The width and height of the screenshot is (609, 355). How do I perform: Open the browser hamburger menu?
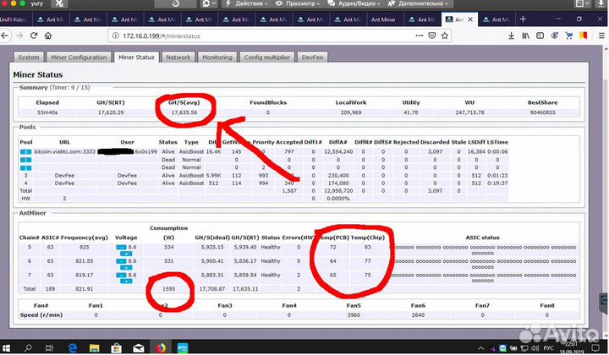601,35
